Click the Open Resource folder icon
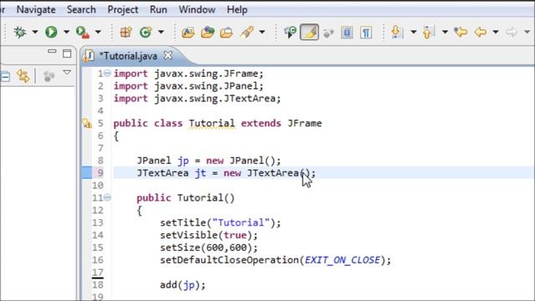The image size is (535, 301). click(227, 33)
